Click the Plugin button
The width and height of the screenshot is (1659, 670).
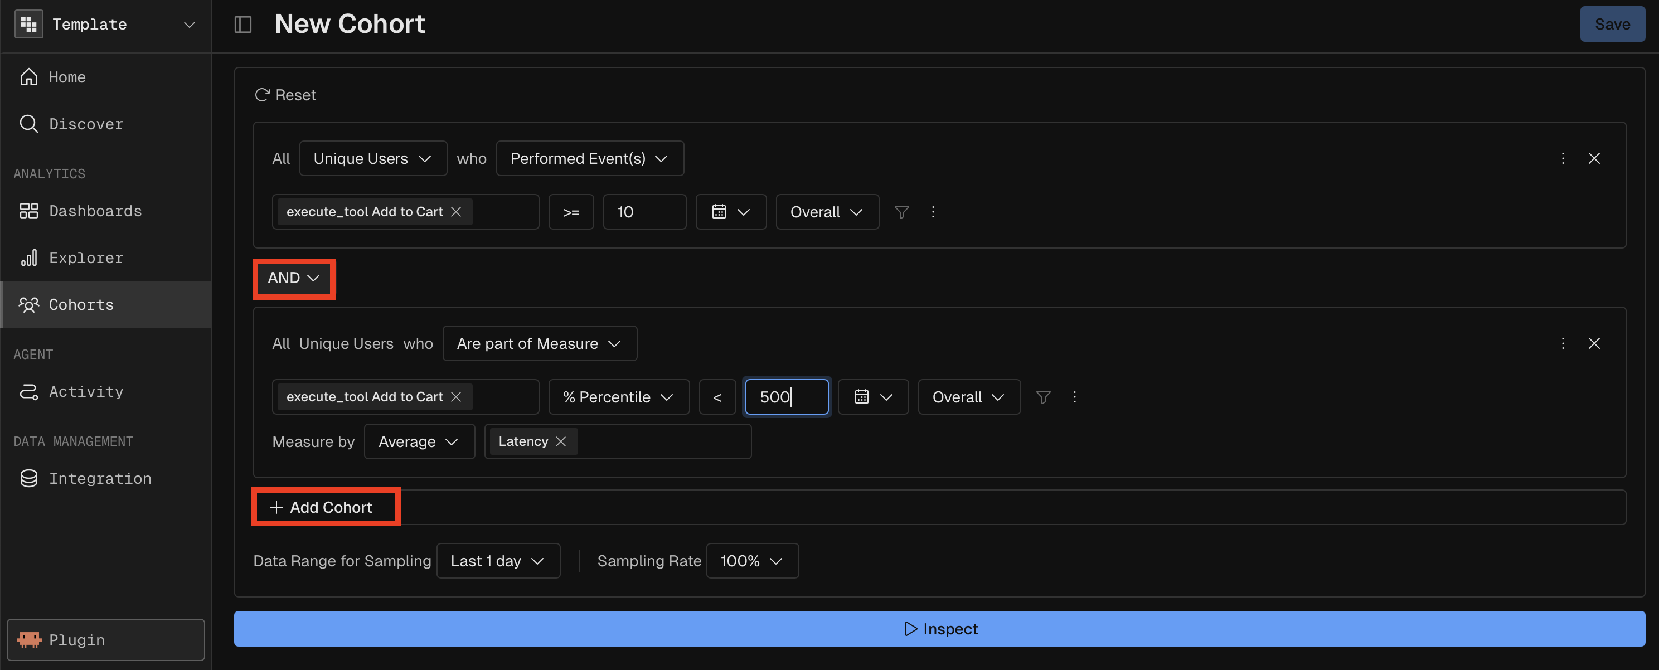105,640
